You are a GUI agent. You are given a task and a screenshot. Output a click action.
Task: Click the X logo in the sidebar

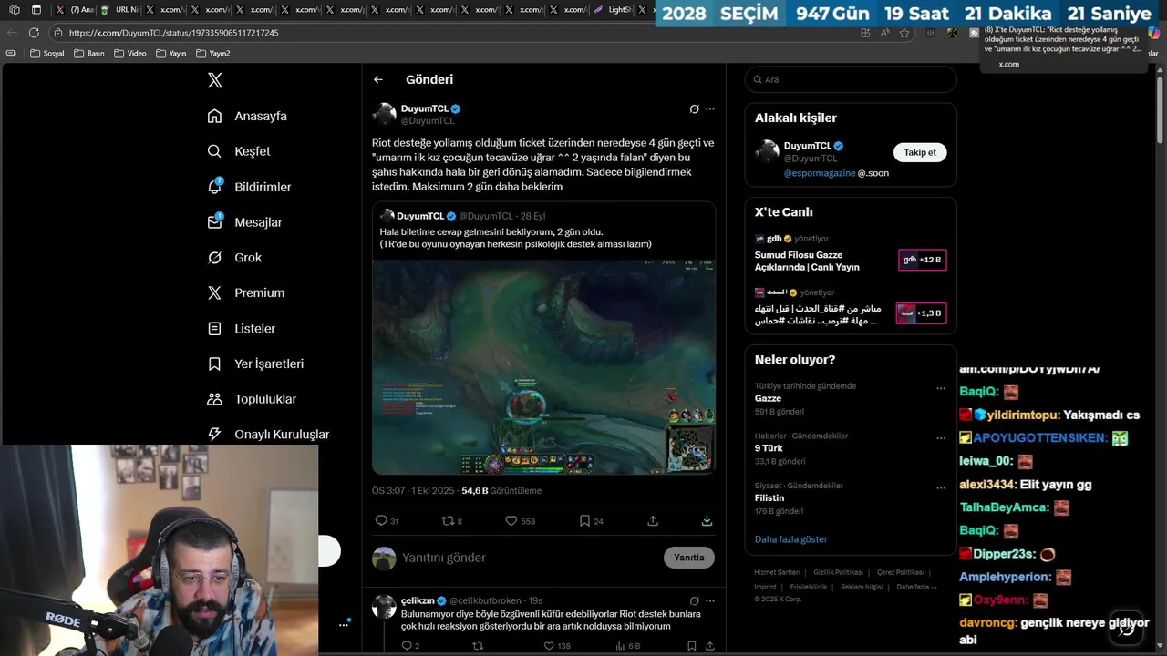[214, 80]
